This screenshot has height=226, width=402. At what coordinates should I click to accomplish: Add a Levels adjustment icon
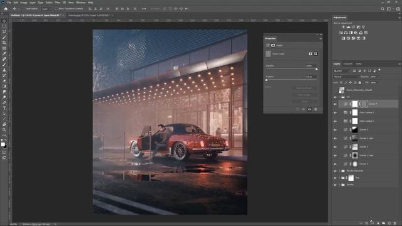click(x=349, y=27)
